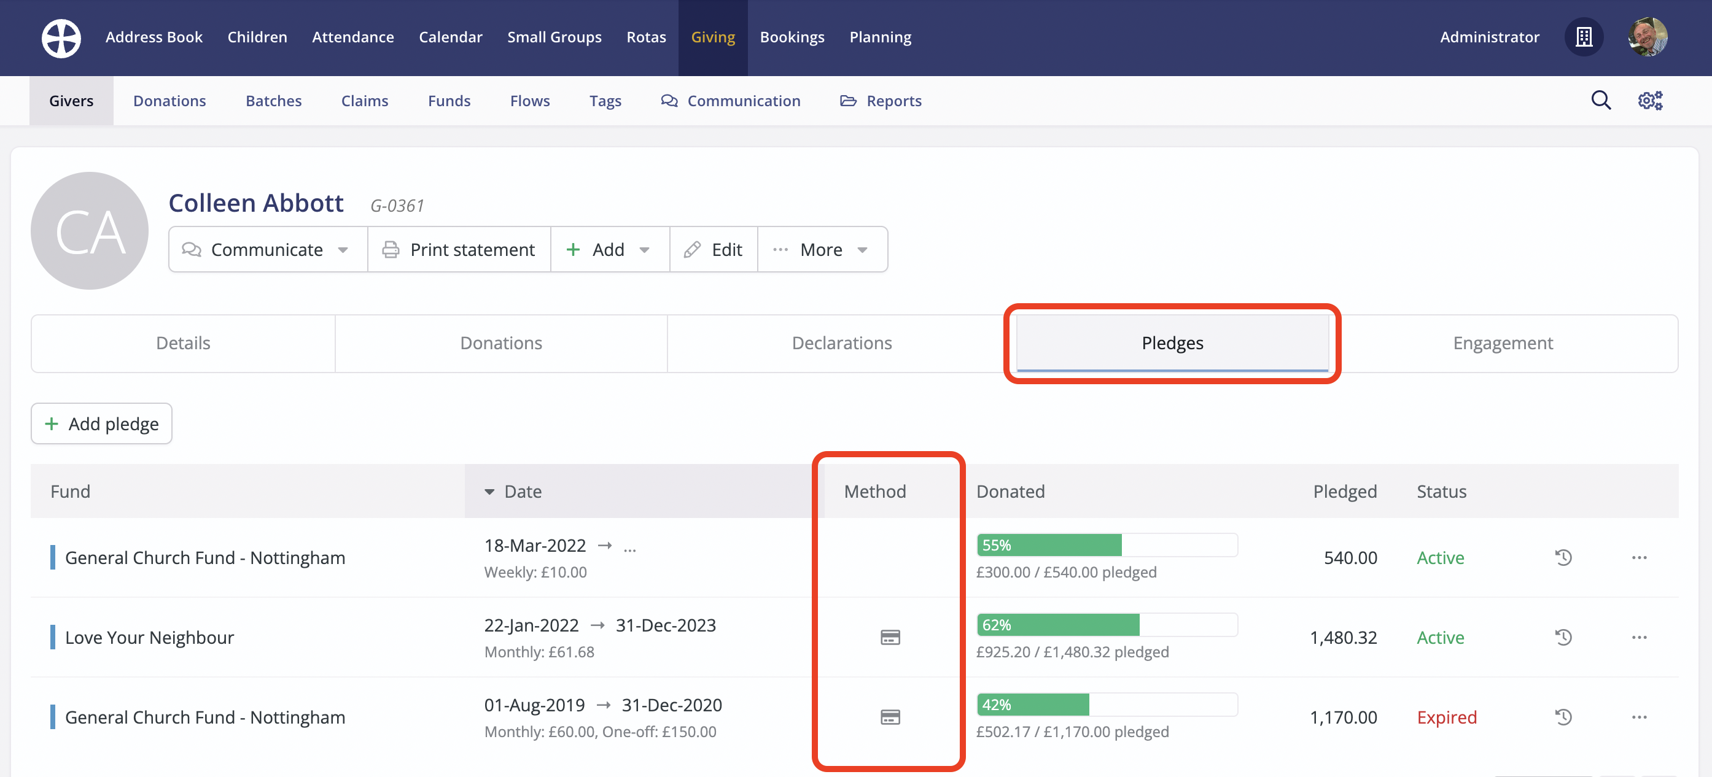Click card method icon for Love Your Neighbour
This screenshot has height=777, width=1712.
pyautogui.click(x=890, y=637)
